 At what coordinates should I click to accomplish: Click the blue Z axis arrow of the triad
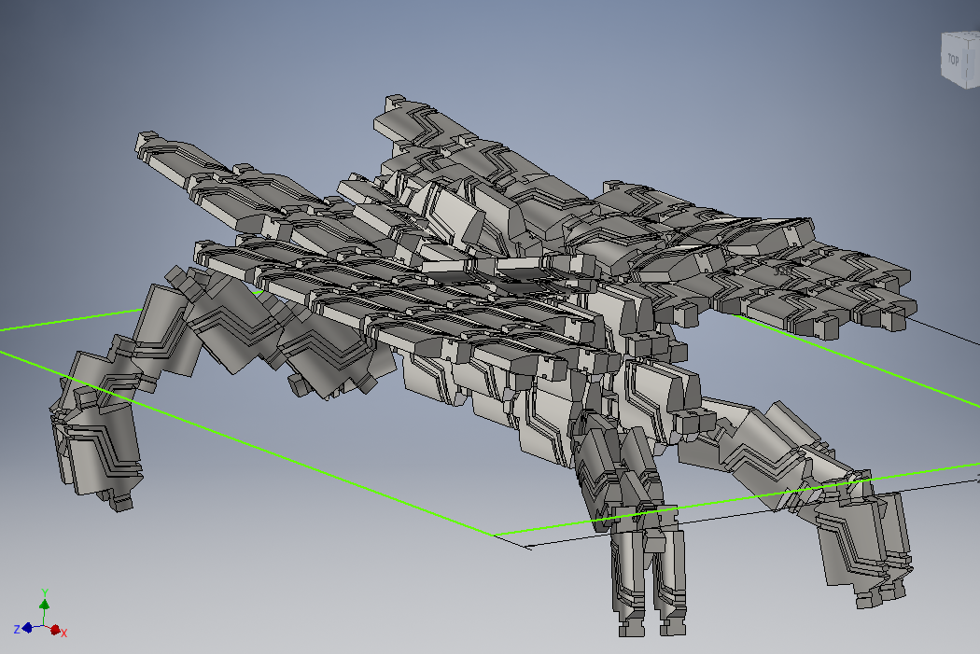(x=27, y=628)
